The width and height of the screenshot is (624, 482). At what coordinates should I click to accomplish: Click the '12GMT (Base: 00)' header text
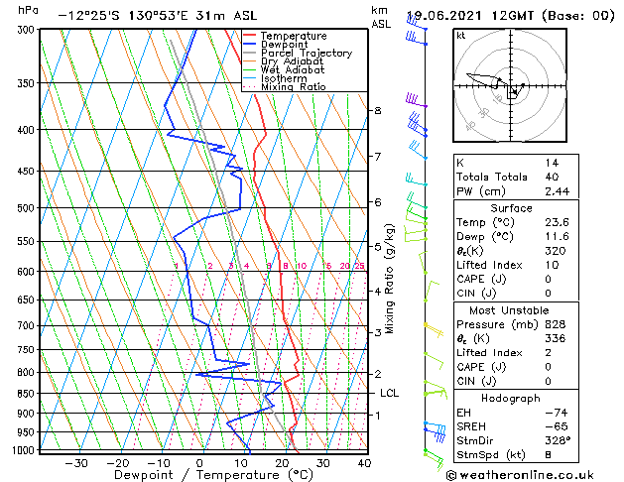coord(554,16)
